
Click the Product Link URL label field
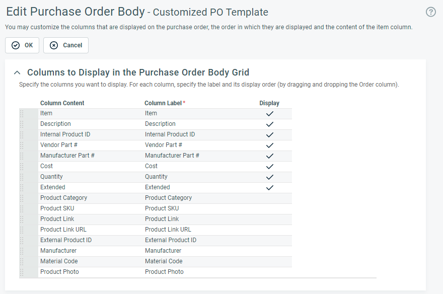coord(196,230)
